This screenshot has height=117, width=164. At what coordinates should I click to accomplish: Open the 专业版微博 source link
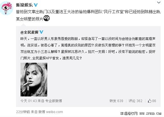pyautogui.click(x=53, y=101)
